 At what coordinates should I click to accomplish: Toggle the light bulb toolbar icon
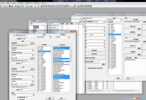pos(27,6)
